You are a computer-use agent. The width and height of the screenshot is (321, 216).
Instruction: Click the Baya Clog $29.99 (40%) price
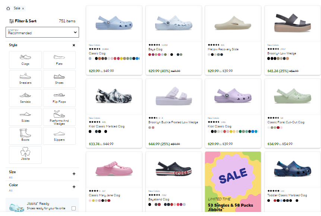[x=159, y=71]
